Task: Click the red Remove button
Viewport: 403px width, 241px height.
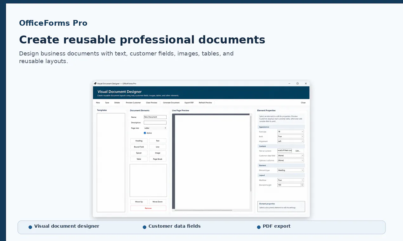Action: pyautogui.click(x=148, y=208)
